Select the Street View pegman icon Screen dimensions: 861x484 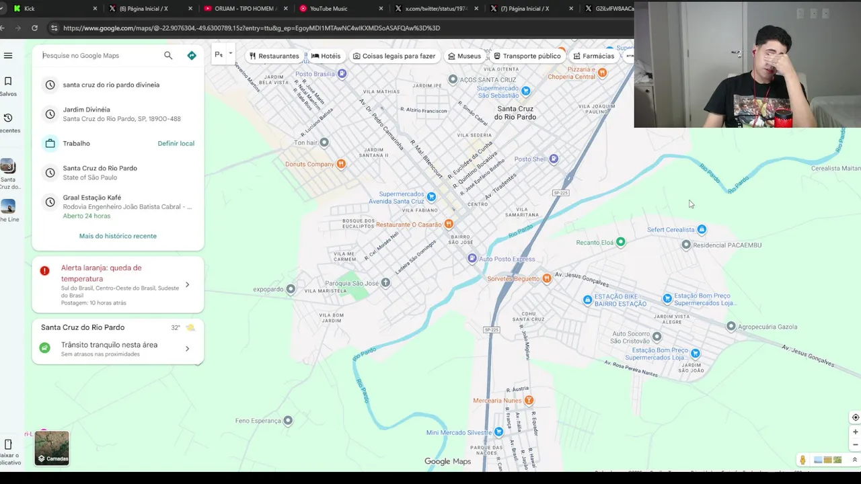coord(802,460)
